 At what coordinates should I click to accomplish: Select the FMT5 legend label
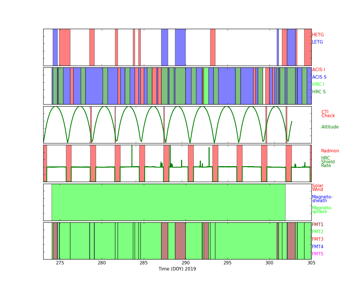pos(317,254)
